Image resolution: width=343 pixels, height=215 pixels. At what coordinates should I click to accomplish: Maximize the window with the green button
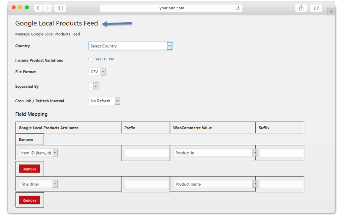(x=27, y=7)
